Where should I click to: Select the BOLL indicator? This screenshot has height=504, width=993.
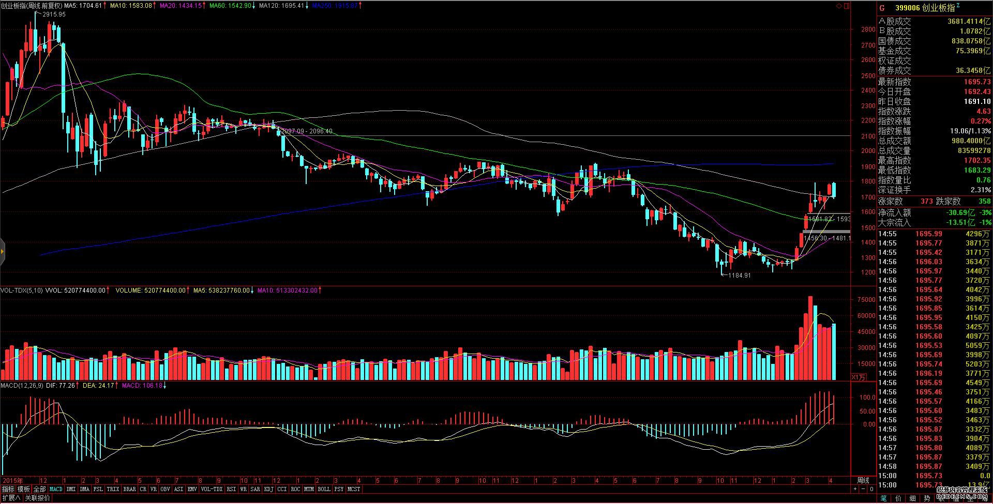click(324, 489)
